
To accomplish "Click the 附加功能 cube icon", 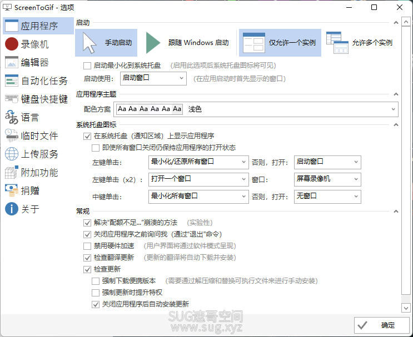I will point(12,172).
